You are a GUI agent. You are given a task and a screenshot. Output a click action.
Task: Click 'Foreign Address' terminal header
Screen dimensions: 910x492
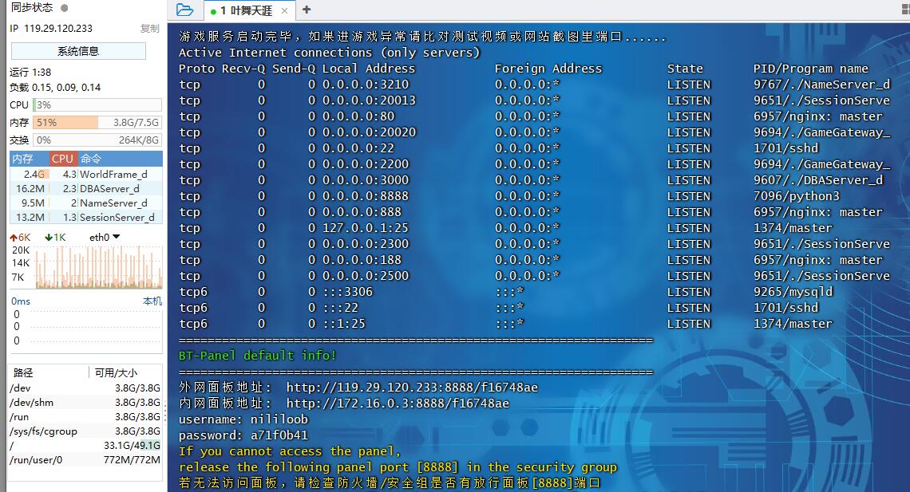tap(548, 69)
